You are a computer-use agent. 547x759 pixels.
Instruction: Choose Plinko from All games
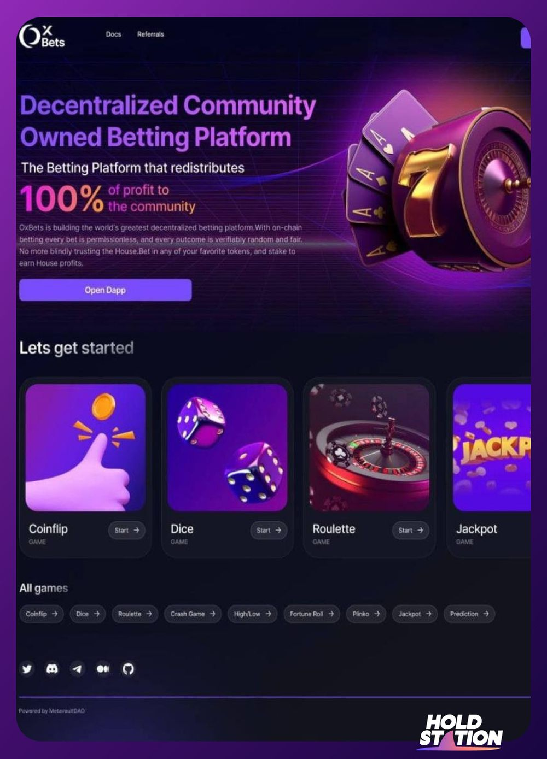(366, 614)
